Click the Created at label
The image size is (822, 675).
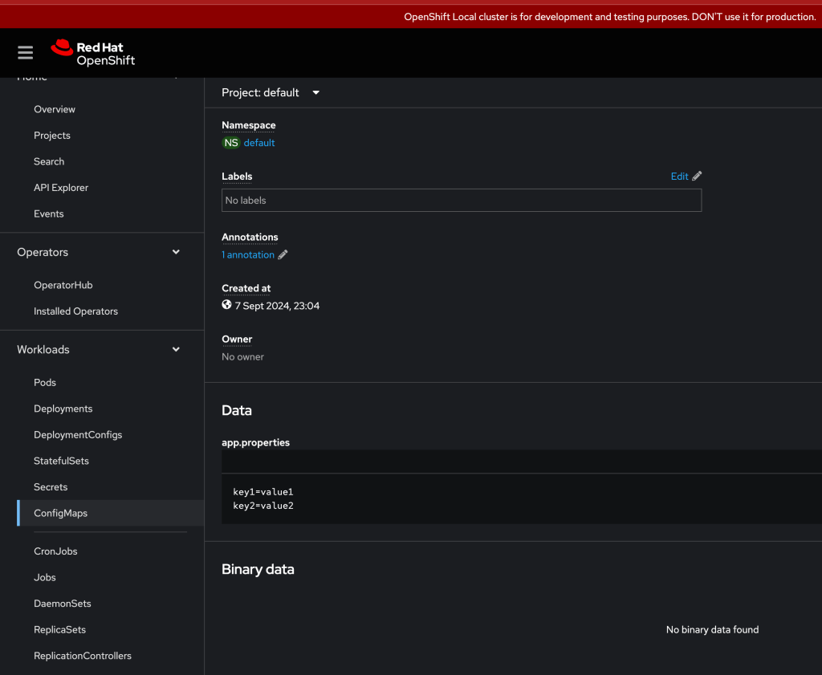coord(246,288)
